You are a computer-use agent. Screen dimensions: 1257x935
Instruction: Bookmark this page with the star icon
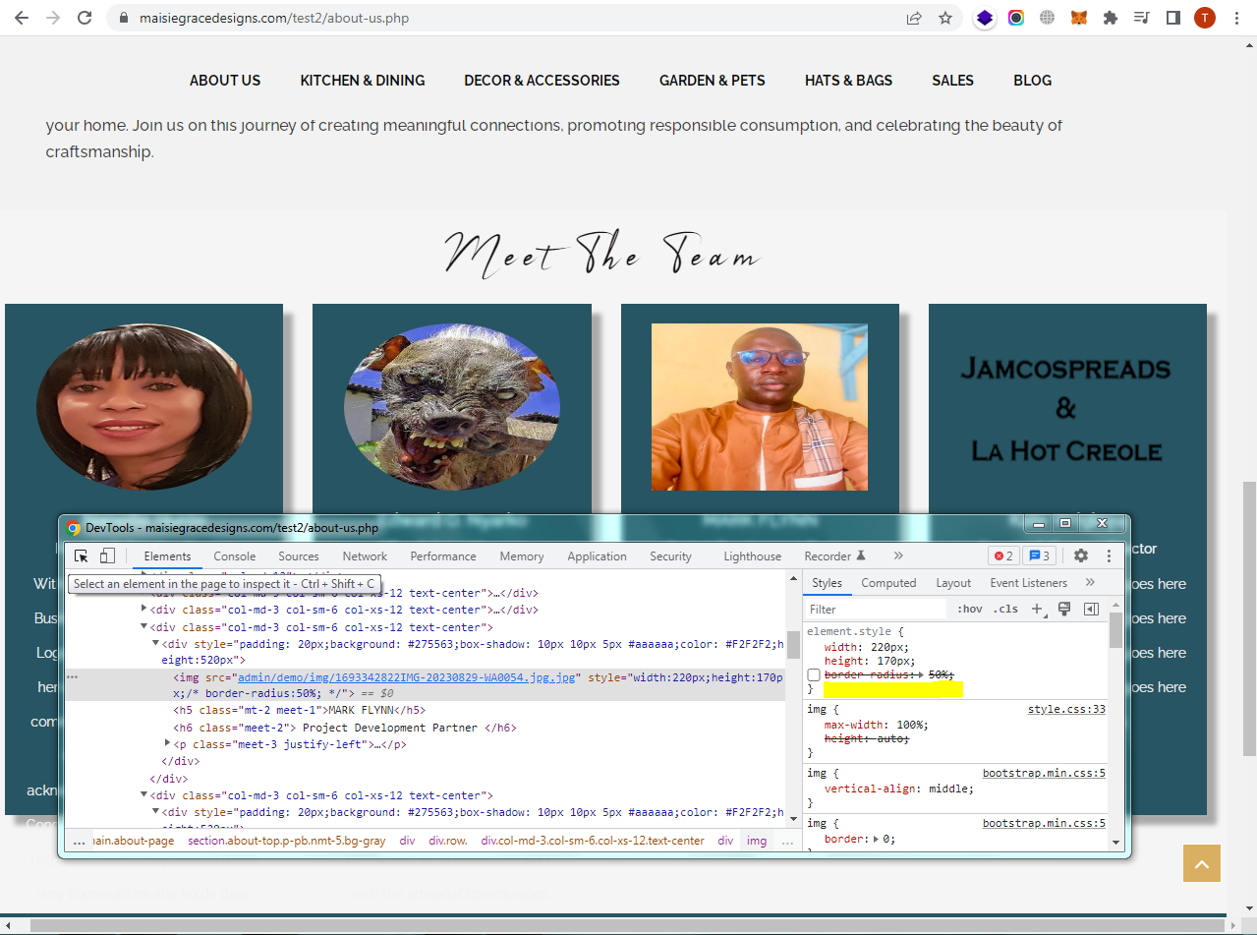click(x=945, y=18)
